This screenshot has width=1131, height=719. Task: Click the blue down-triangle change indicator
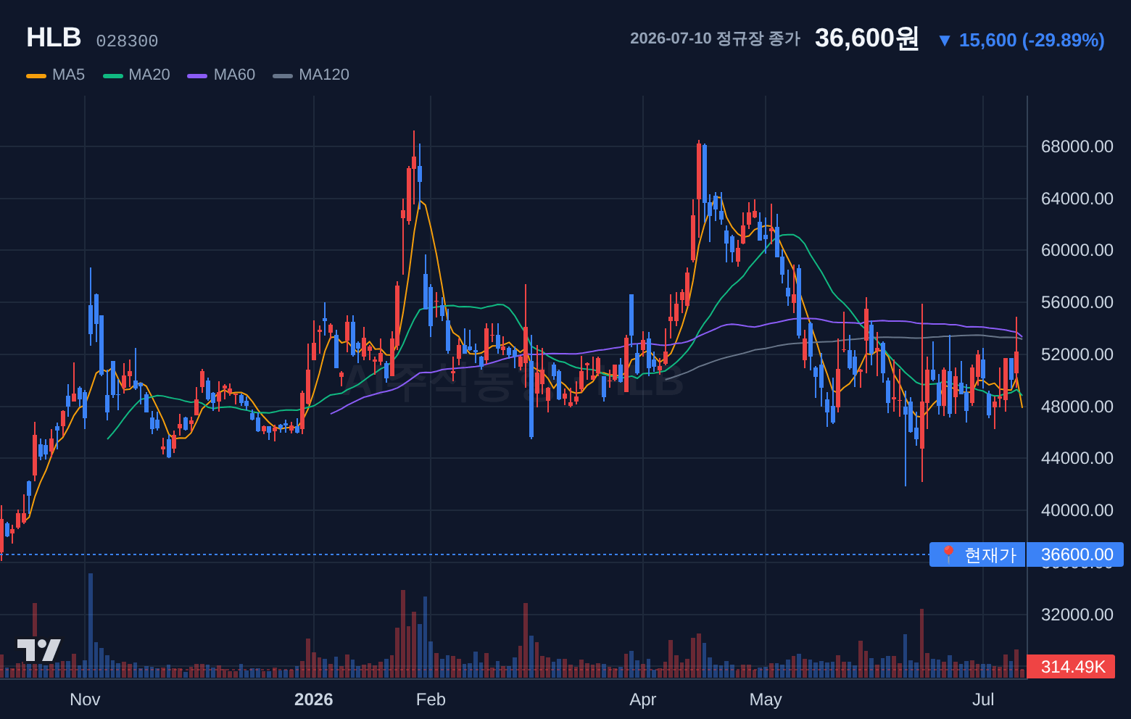pos(944,41)
